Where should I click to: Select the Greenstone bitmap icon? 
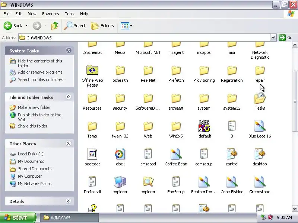click(260, 182)
